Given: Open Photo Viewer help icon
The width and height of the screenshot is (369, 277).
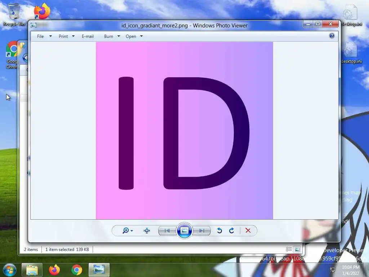Looking at the screenshot, I should pyautogui.click(x=332, y=36).
